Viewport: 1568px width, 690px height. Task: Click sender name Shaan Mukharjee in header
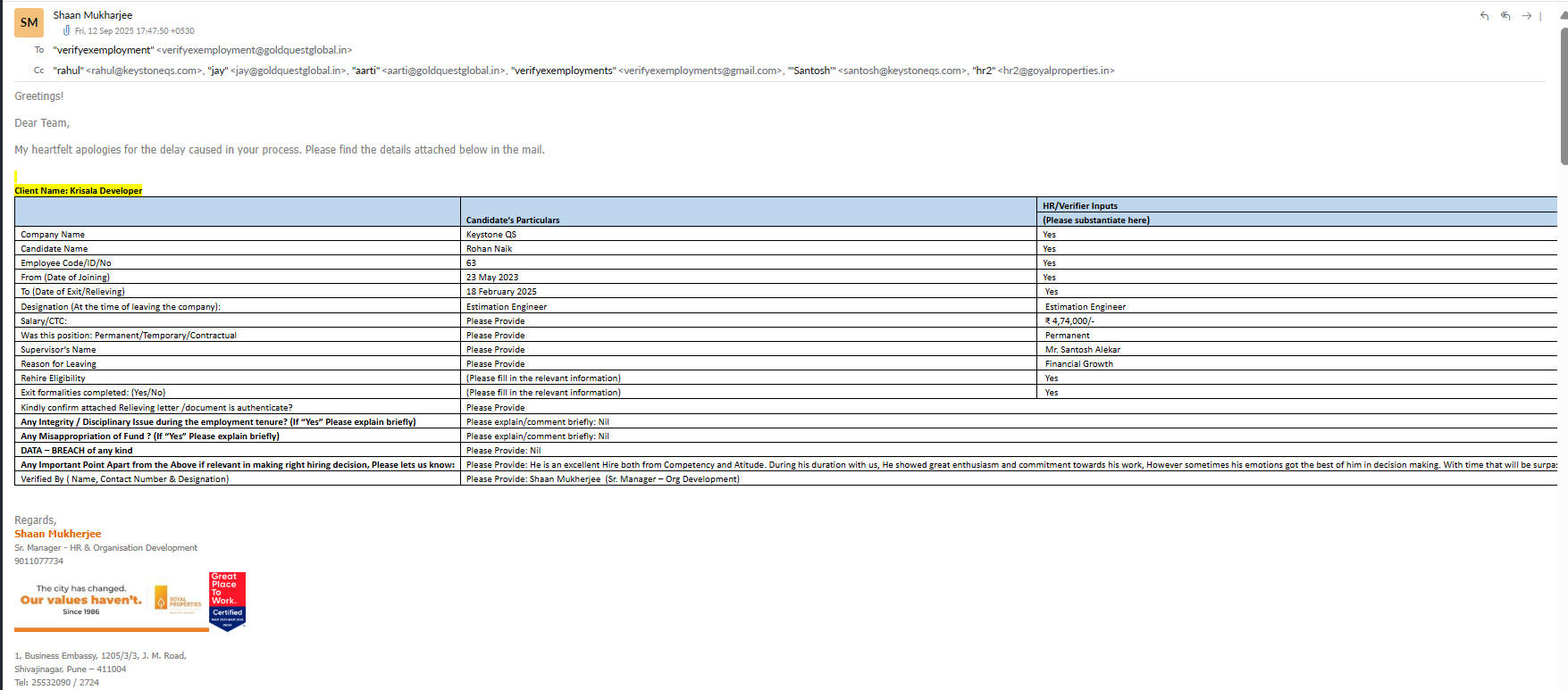93,15
